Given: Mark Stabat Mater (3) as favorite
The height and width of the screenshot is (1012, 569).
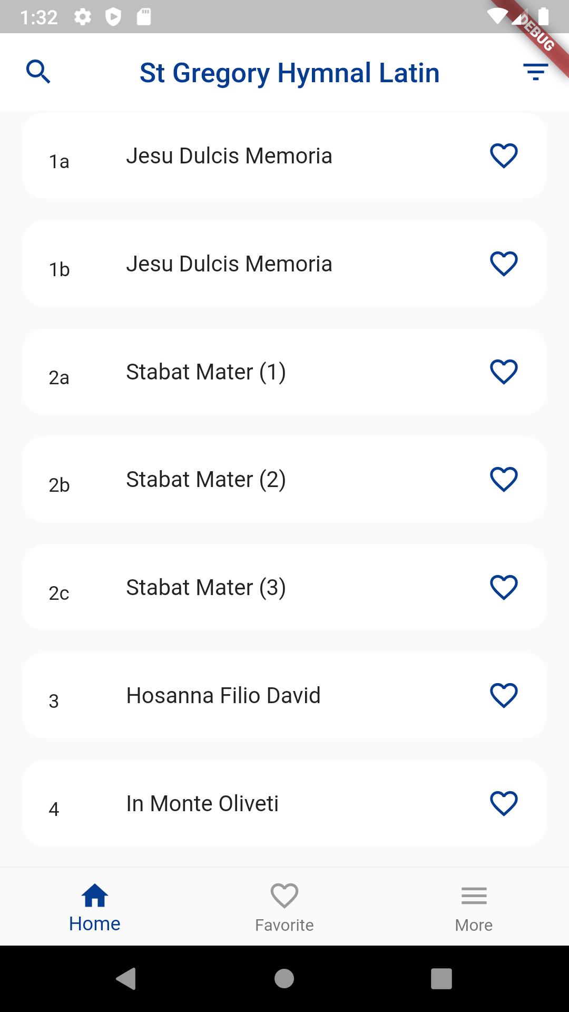Looking at the screenshot, I should point(504,588).
